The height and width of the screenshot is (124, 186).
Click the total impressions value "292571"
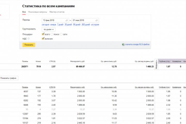tap(25, 67)
